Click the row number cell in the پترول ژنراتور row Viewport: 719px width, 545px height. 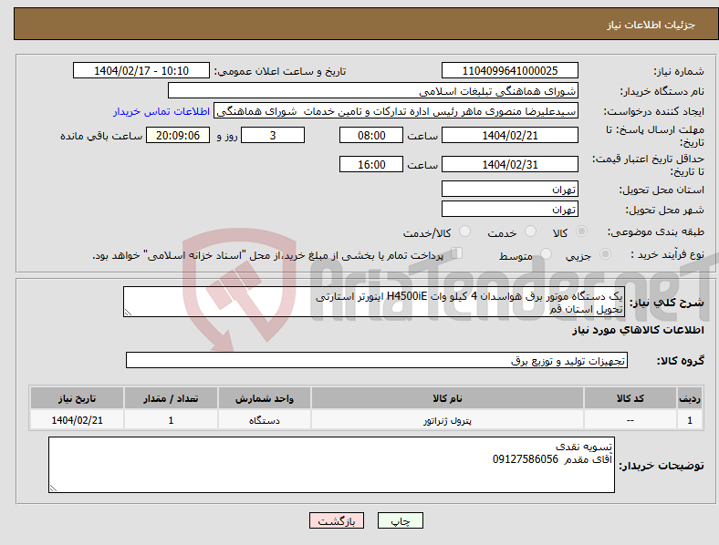tap(690, 420)
